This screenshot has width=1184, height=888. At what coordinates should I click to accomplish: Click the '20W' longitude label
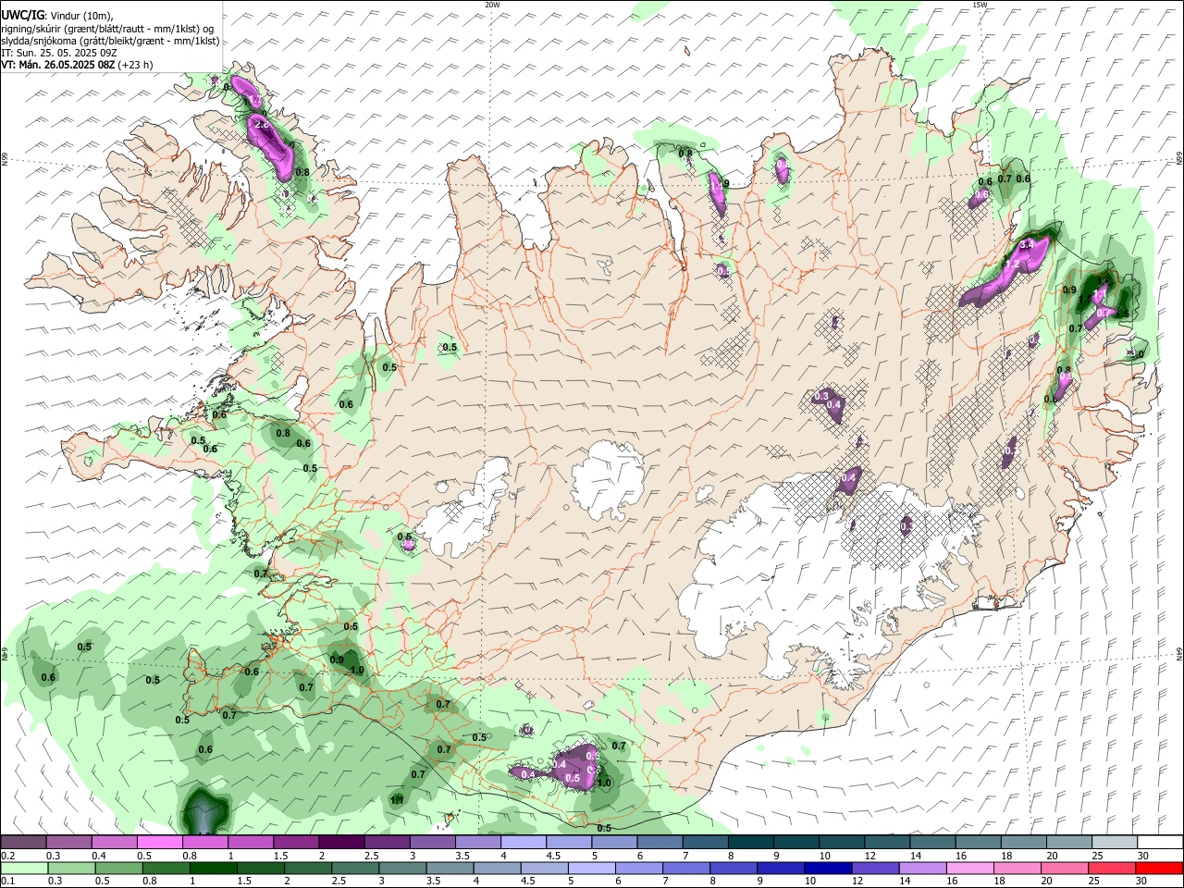pyautogui.click(x=492, y=5)
